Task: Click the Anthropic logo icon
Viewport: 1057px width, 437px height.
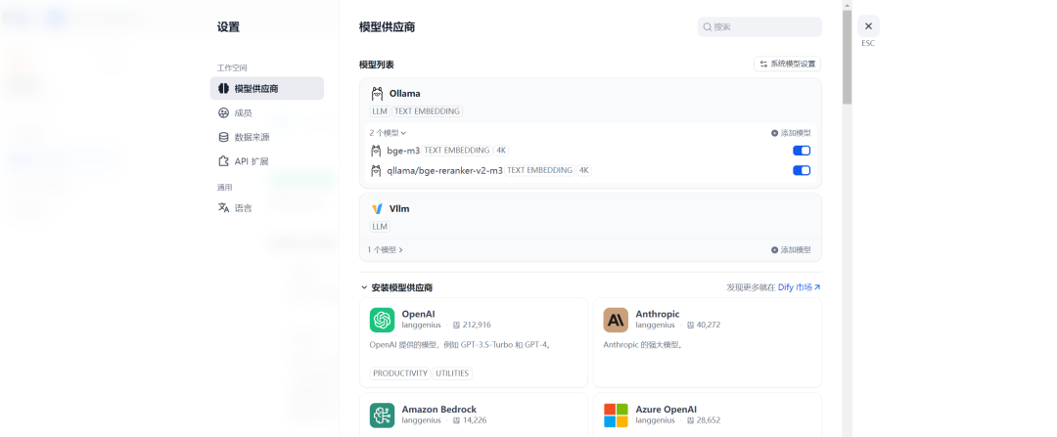Action: tap(616, 320)
